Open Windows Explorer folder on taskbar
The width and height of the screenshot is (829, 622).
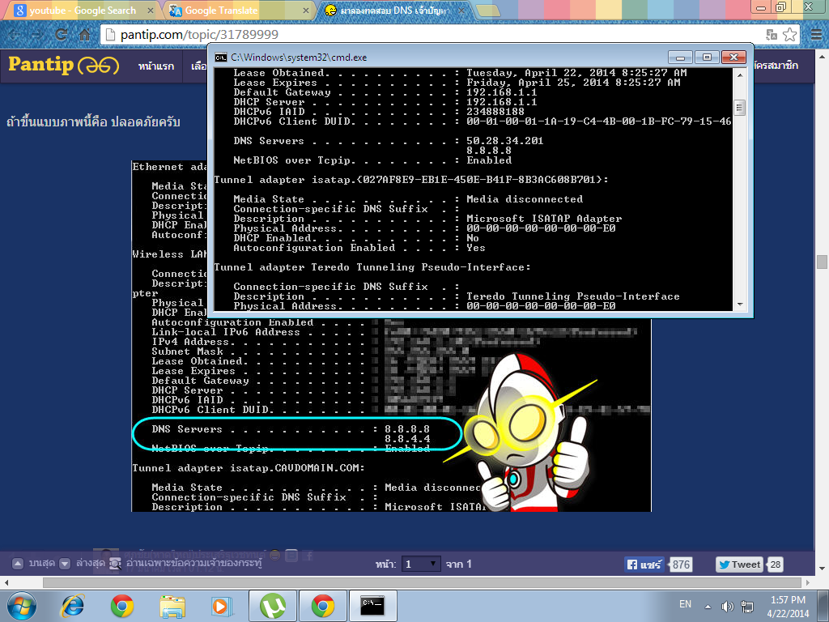[x=172, y=606]
